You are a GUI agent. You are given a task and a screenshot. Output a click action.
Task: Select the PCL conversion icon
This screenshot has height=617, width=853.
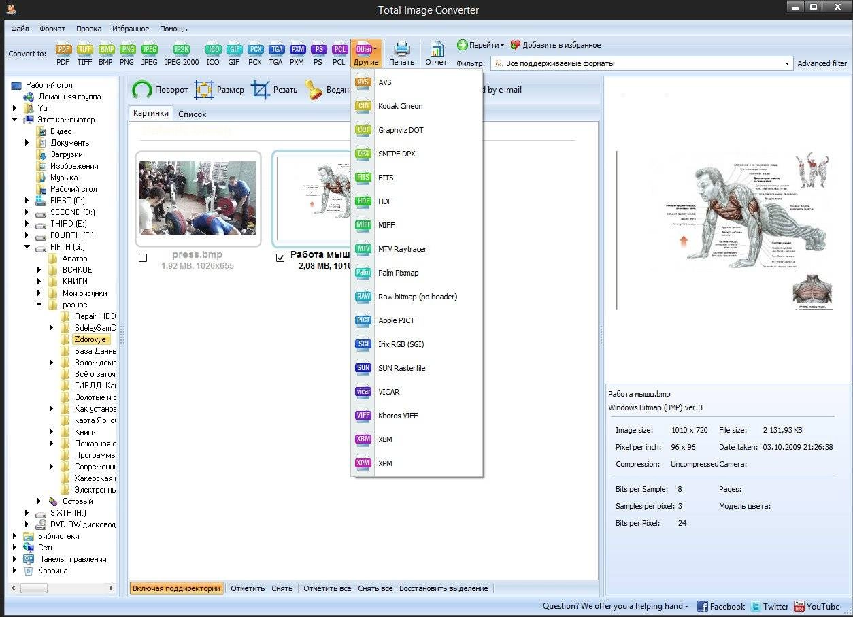339,54
